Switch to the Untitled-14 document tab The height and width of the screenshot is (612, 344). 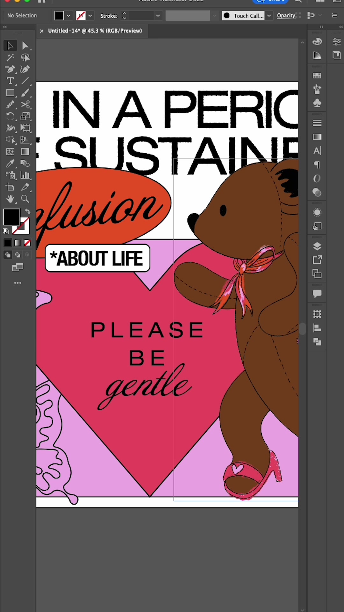(95, 31)
